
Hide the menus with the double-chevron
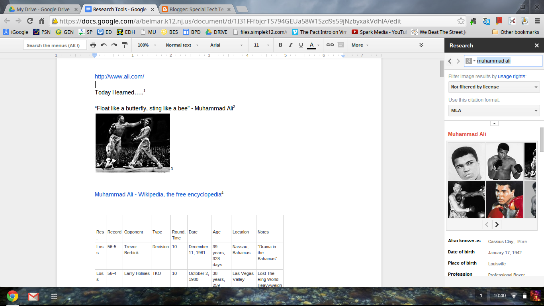pyautogui.click(x=421, y=45)
